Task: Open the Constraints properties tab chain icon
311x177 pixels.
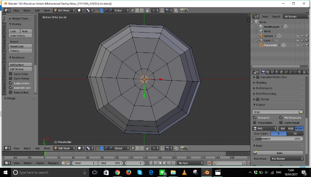Action: pos(286,72)
